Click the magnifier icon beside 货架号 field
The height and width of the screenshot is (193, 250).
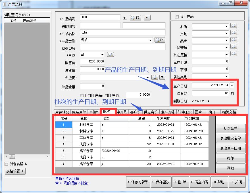tap(234, 47)
